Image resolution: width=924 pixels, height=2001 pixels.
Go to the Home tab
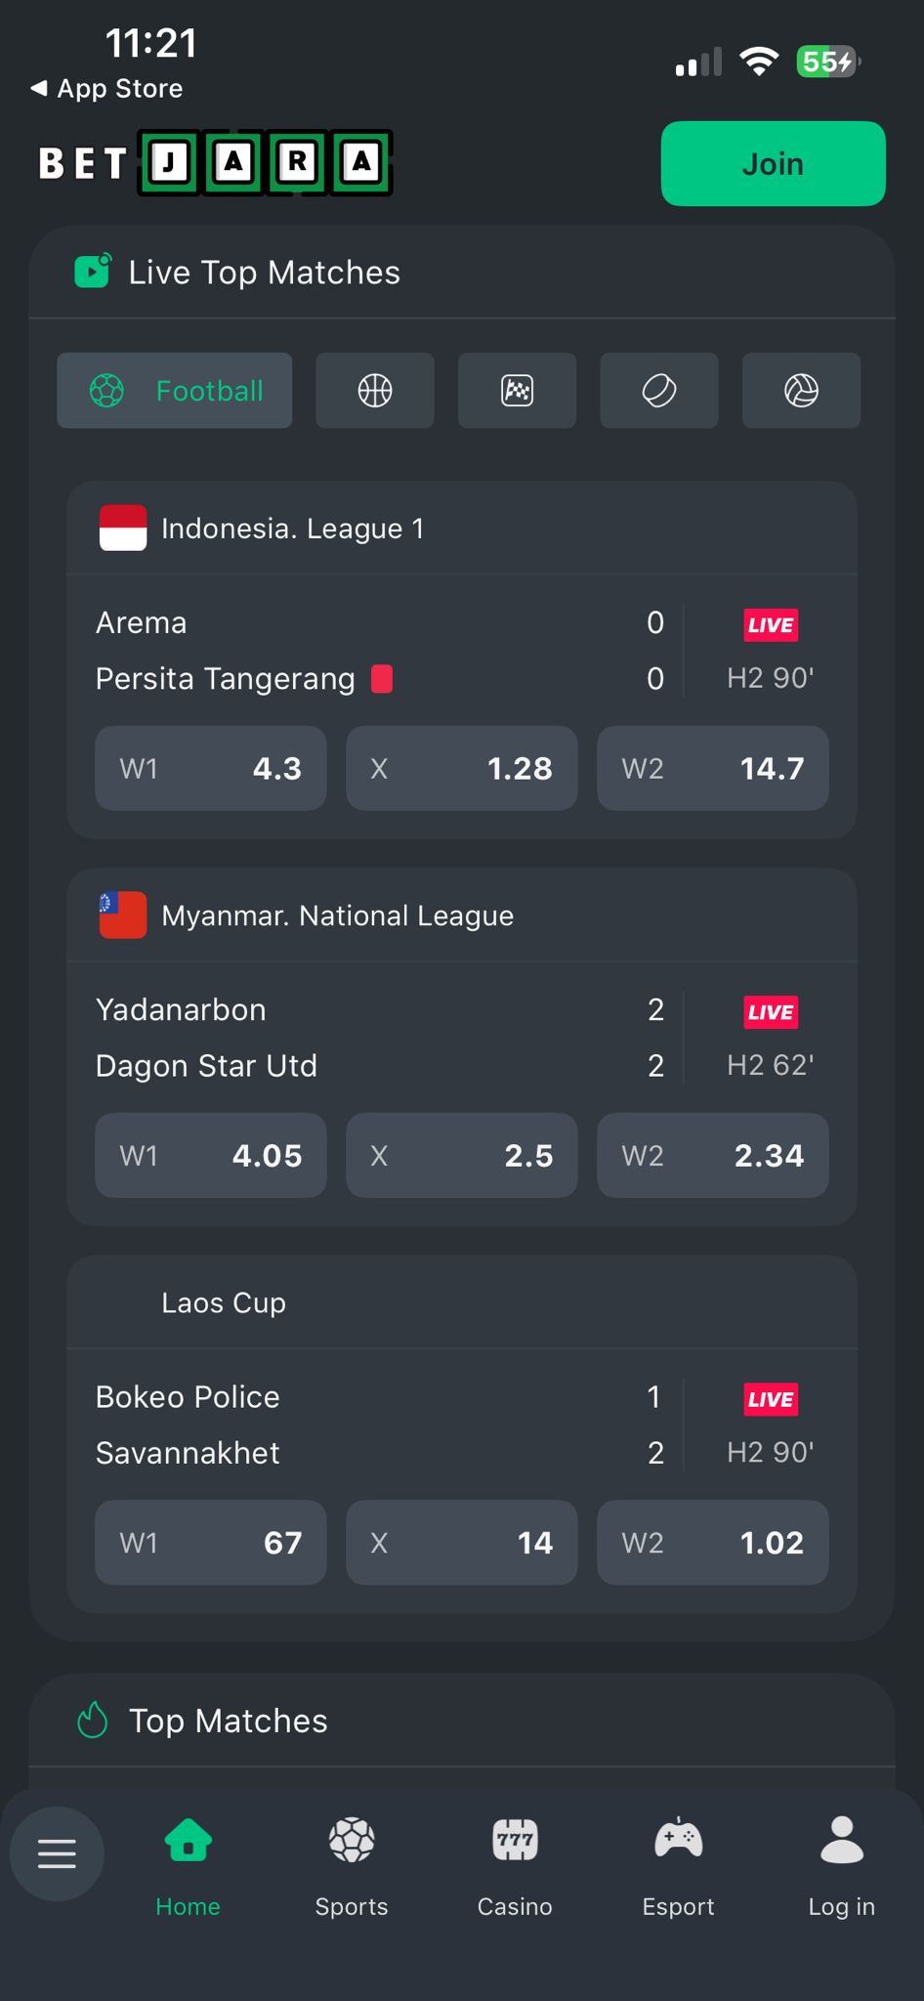click(188, 1865)
